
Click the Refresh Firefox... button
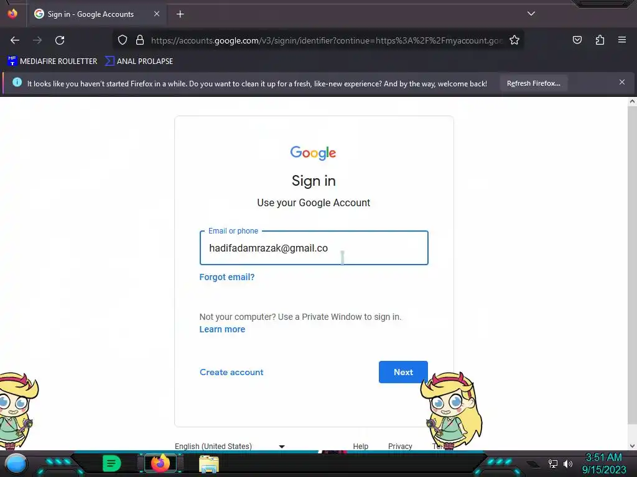pyautogui.click(x=533, y=84)
